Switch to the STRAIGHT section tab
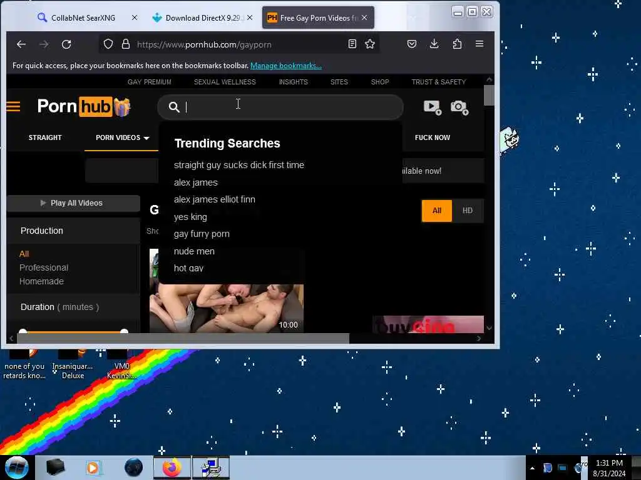Viewport: 641px width, 480px height. tap(45, 137)
